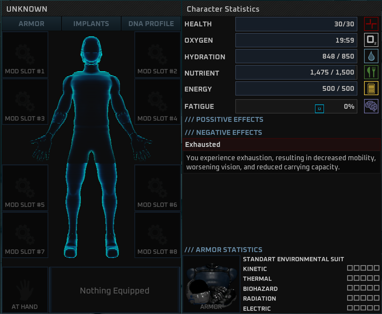The width and height of the screenshot is (382, 314).
Task: Click the Fatigue brain icon
Action: 371,106
